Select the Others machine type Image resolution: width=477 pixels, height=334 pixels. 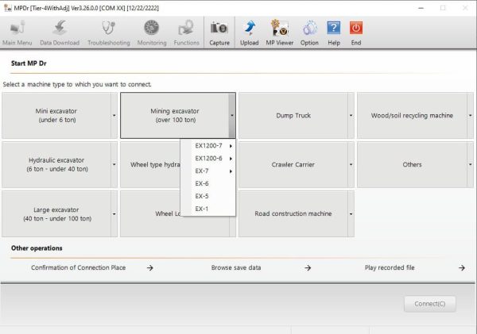[412, 164]
